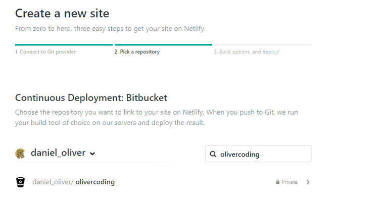The image size is (384, 202).
Task: Focus the repository search field containing olivercoding
Action: click(258, 154)
